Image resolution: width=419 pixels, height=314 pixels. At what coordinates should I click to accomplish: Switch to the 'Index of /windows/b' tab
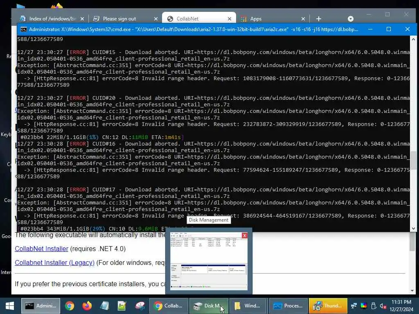(52, 19)
